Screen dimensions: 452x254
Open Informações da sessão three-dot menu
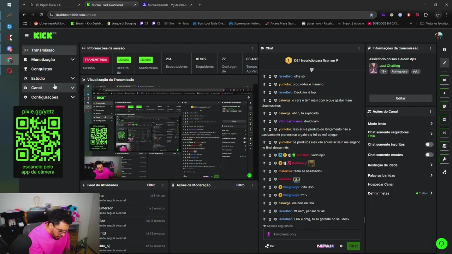[x=252, y=48]
